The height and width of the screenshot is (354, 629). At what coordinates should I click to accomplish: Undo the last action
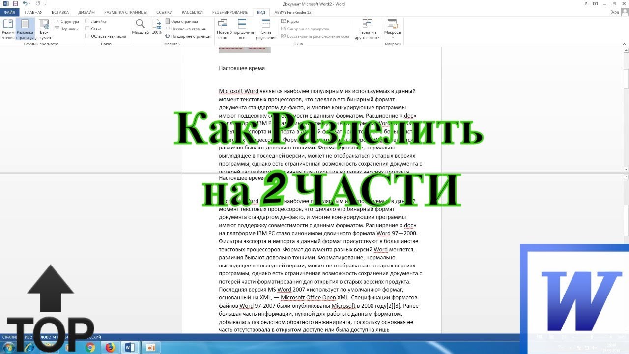point(24,4)
